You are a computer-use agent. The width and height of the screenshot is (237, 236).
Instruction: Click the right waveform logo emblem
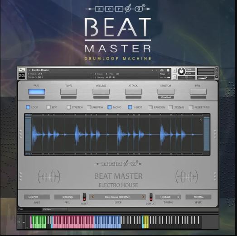coord(187,176)
